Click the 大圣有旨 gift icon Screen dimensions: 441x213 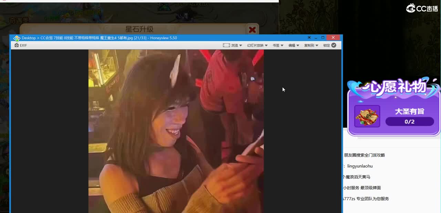[367, 116]
